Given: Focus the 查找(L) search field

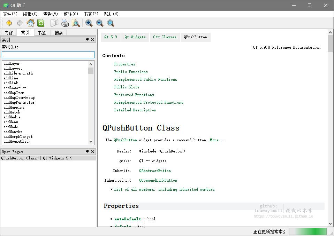Looking at the screenshot, I should coord(48,55).
